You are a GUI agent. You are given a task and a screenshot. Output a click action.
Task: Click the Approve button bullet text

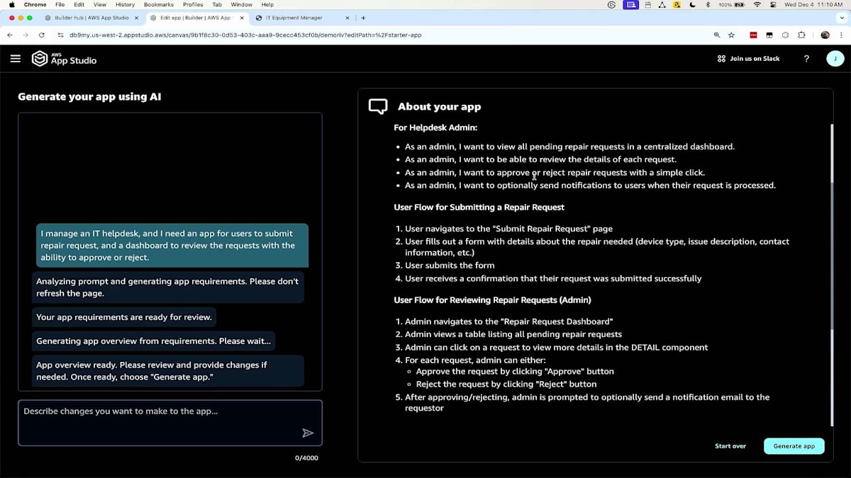click(x=515, y=372)
